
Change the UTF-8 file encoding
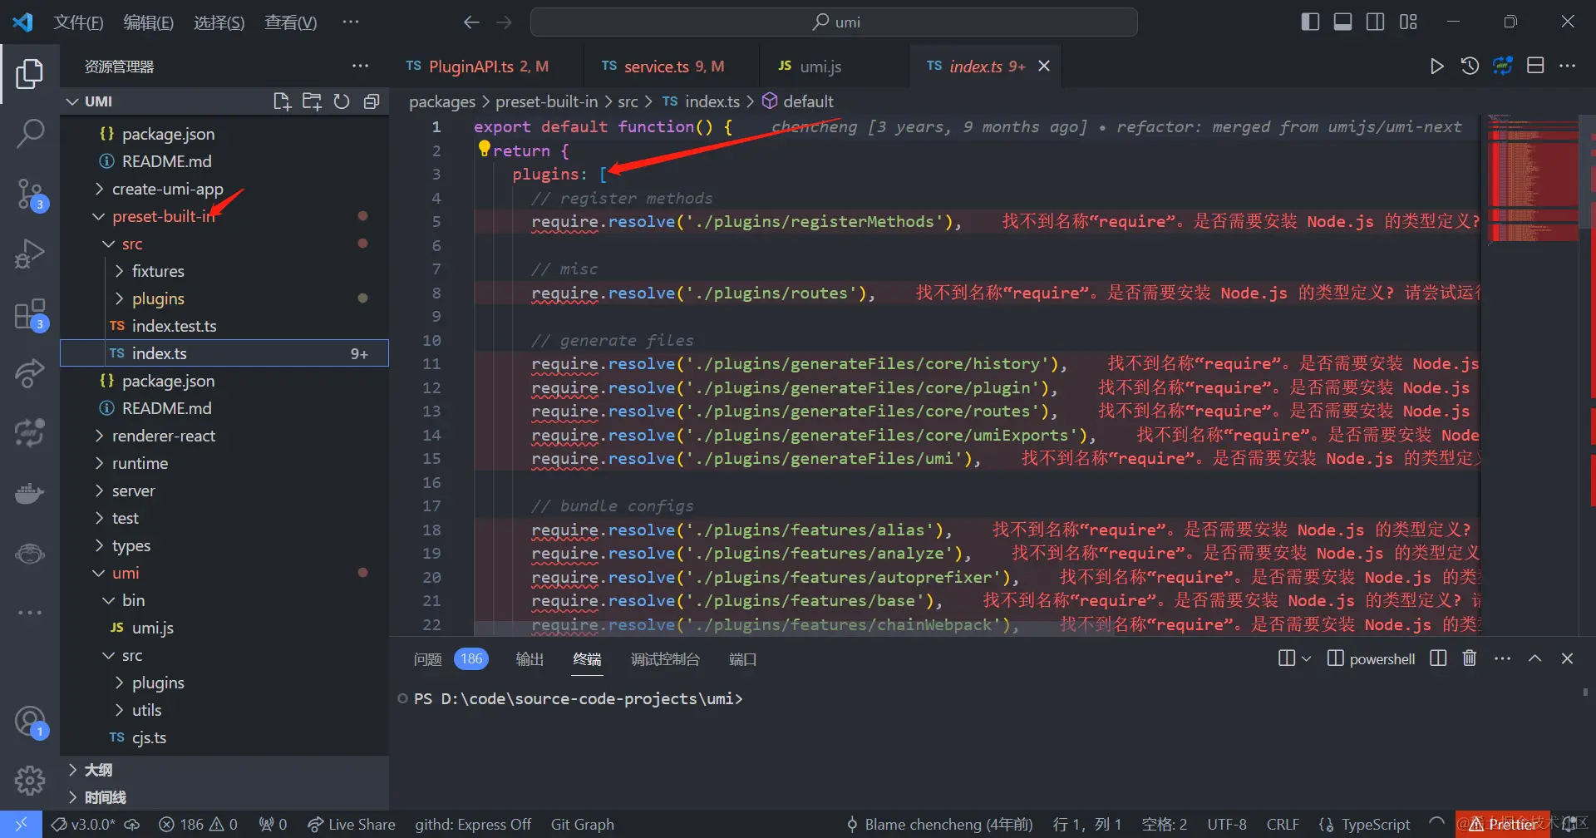pos(1227,825)
